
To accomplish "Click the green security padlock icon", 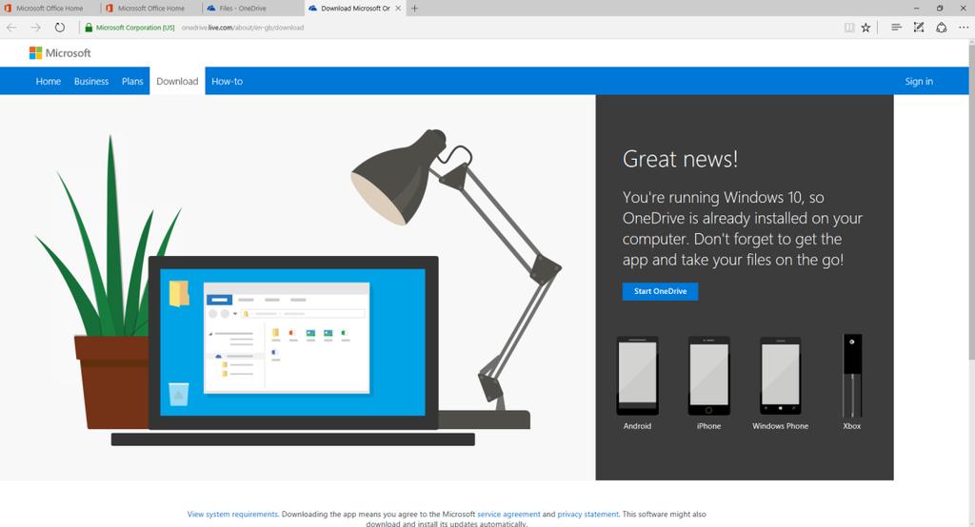I will (x=89, y=28).
